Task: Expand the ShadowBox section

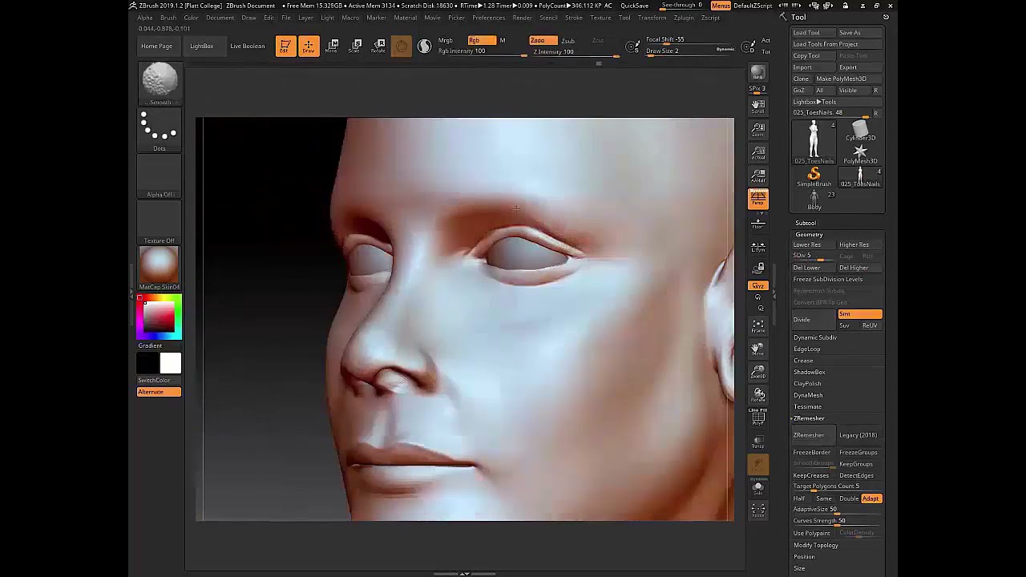Action: (810, 372)
